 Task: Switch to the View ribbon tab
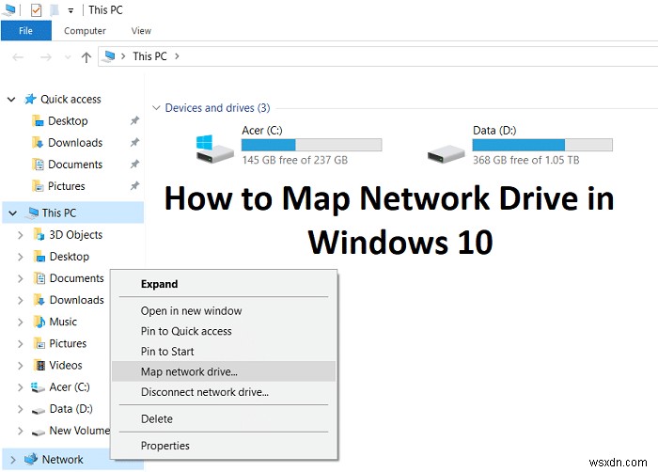(x=141, y=31)
